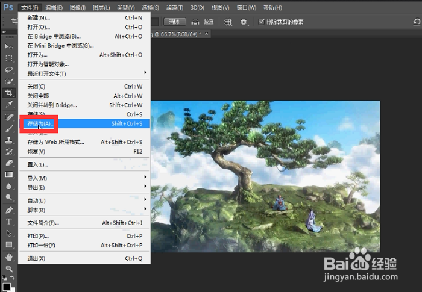Open the 3D (D) menu
422x292 pixels.
(x=197, y=8)
